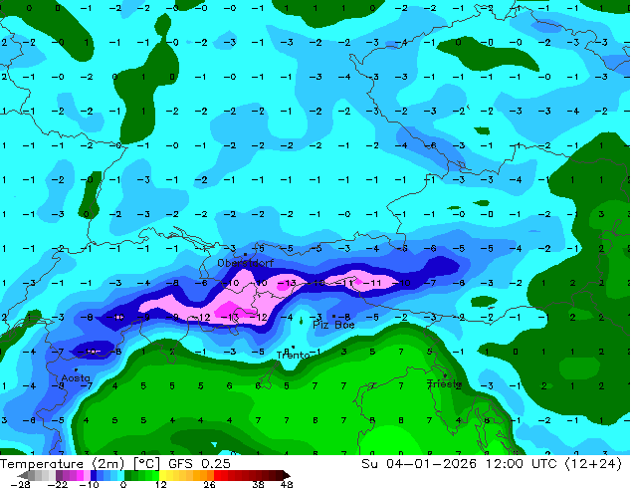The height and width of the screenshot is (488, 631).
Task: Click the Aosta location dot marker
Action: click(76, 369)
